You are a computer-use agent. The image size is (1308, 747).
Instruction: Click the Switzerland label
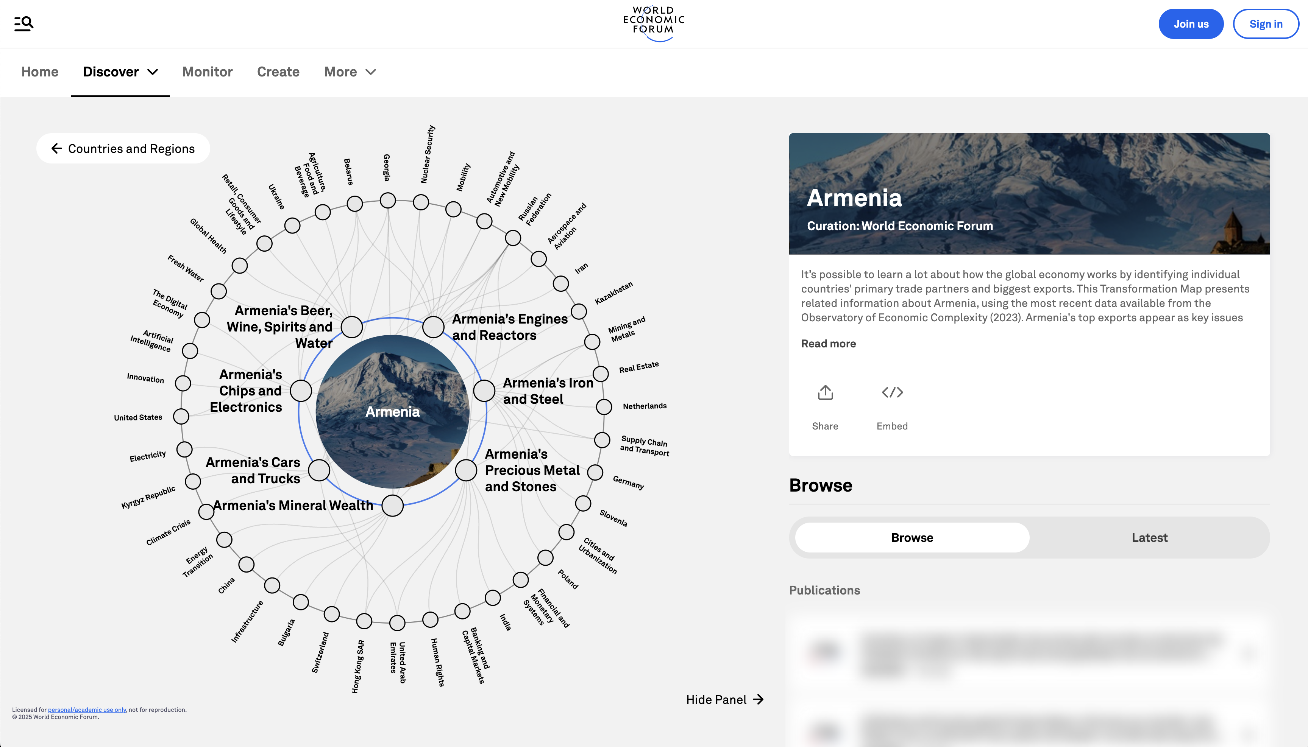click(320, 652)
